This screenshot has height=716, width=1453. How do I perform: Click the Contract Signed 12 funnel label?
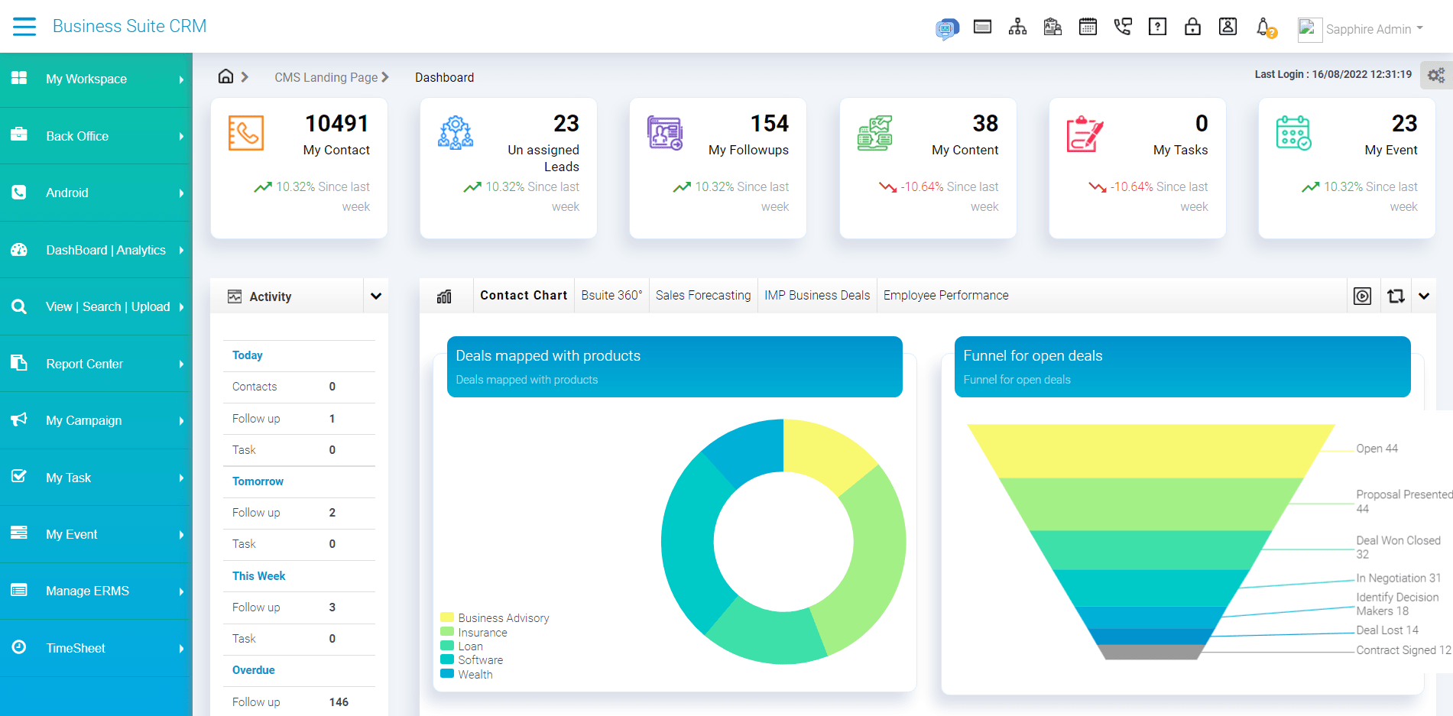[x=1403, y=650]
